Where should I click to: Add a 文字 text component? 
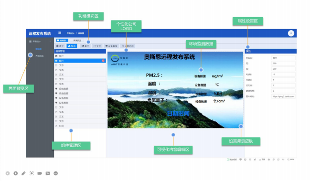tap(97, 46)
